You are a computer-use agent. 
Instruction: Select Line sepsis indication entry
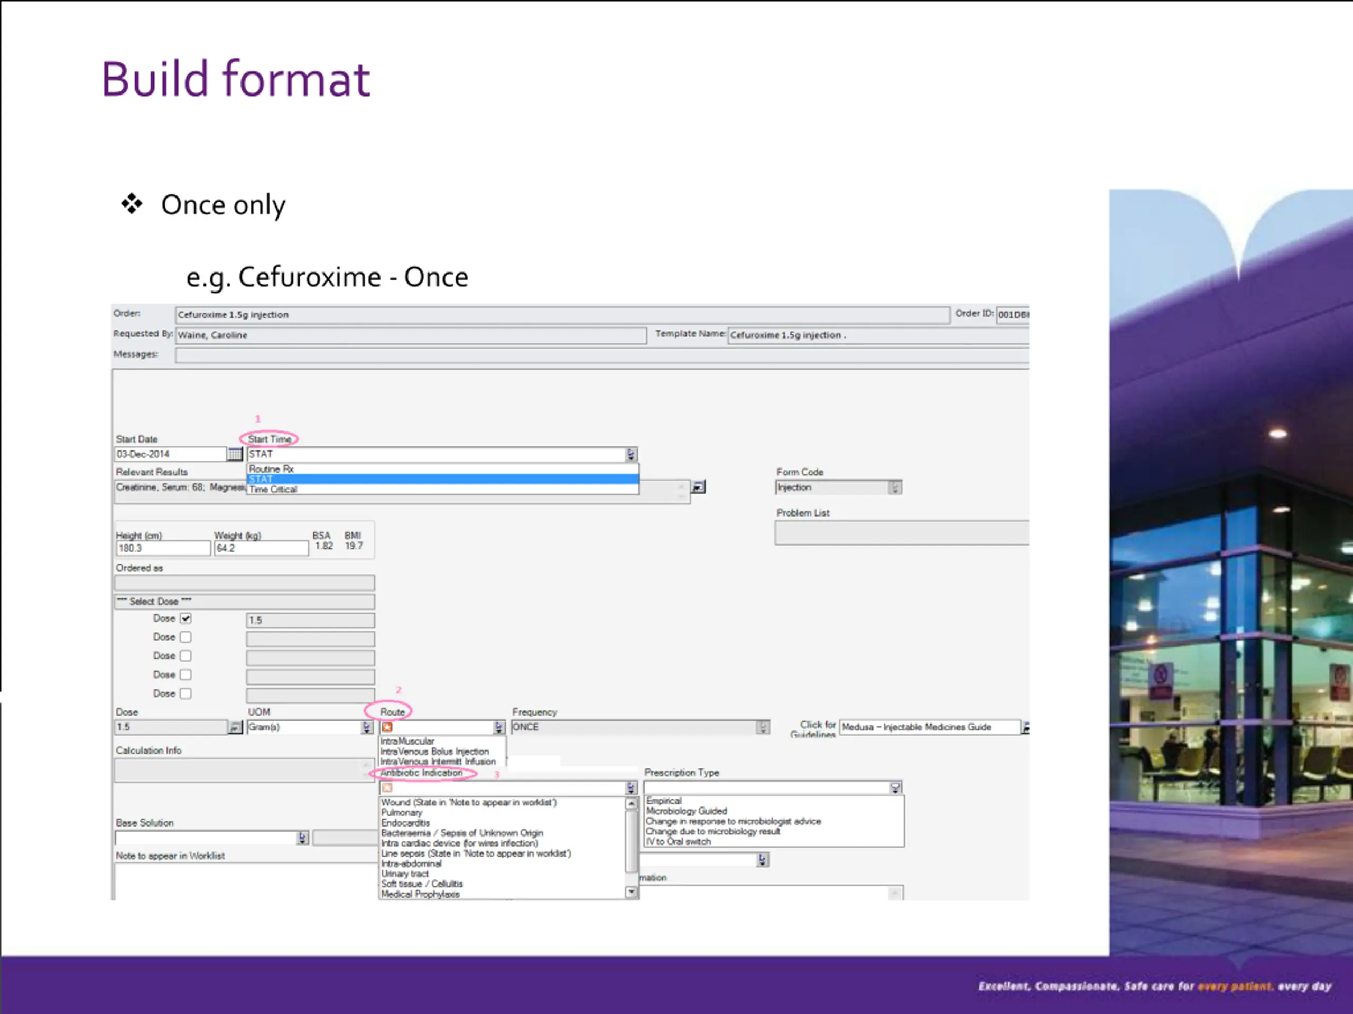coord(502,853)
